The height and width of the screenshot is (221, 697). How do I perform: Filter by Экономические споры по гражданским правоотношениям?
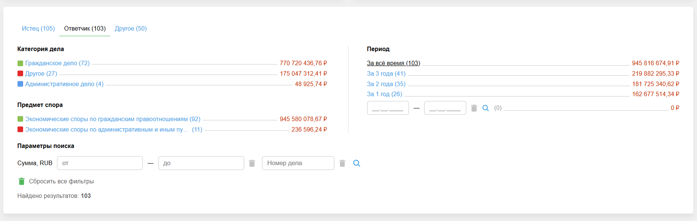point(113,119)
